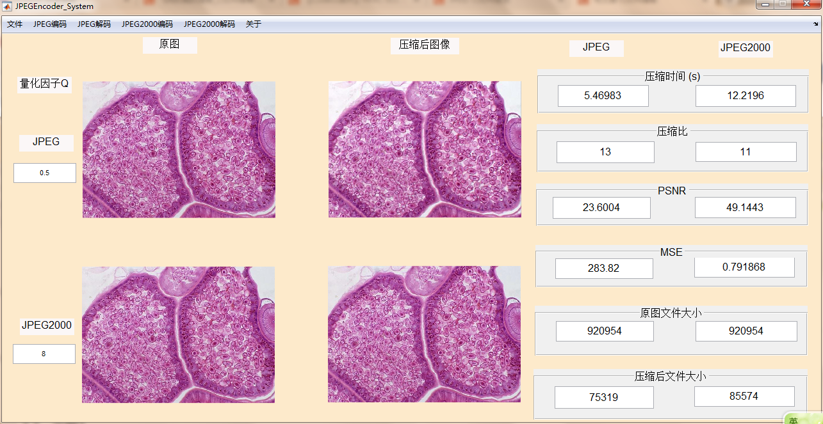Click the JPEG column header over the results
This screenshot has width=823, height=424.
click(x=596, y=48)
